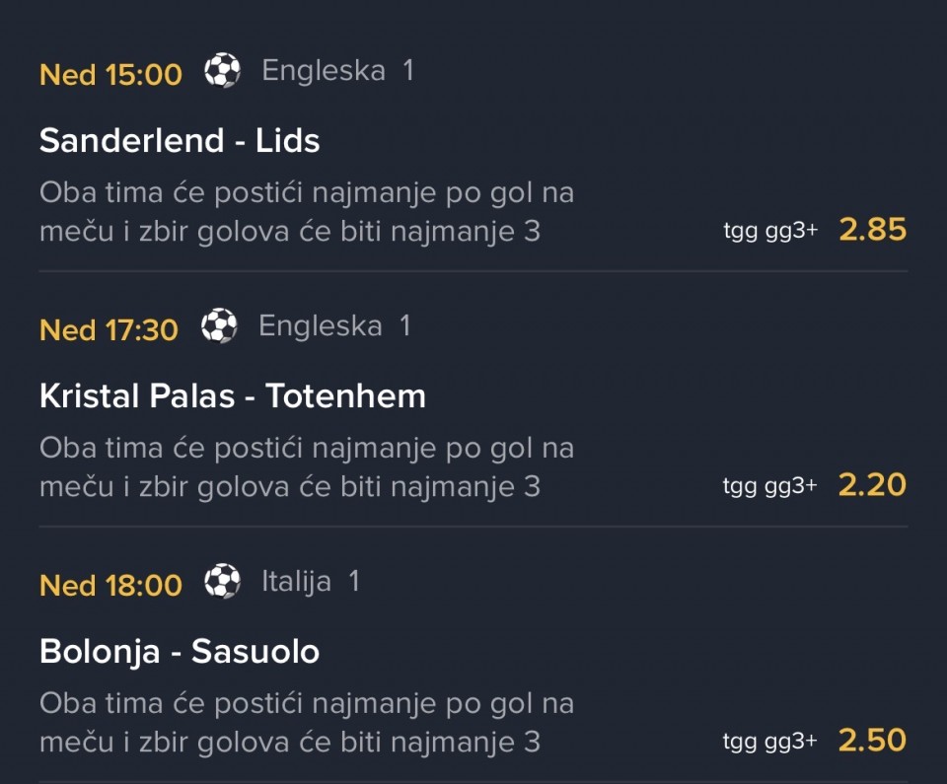Click the soccer ball icon for Bolonja match

222,582
